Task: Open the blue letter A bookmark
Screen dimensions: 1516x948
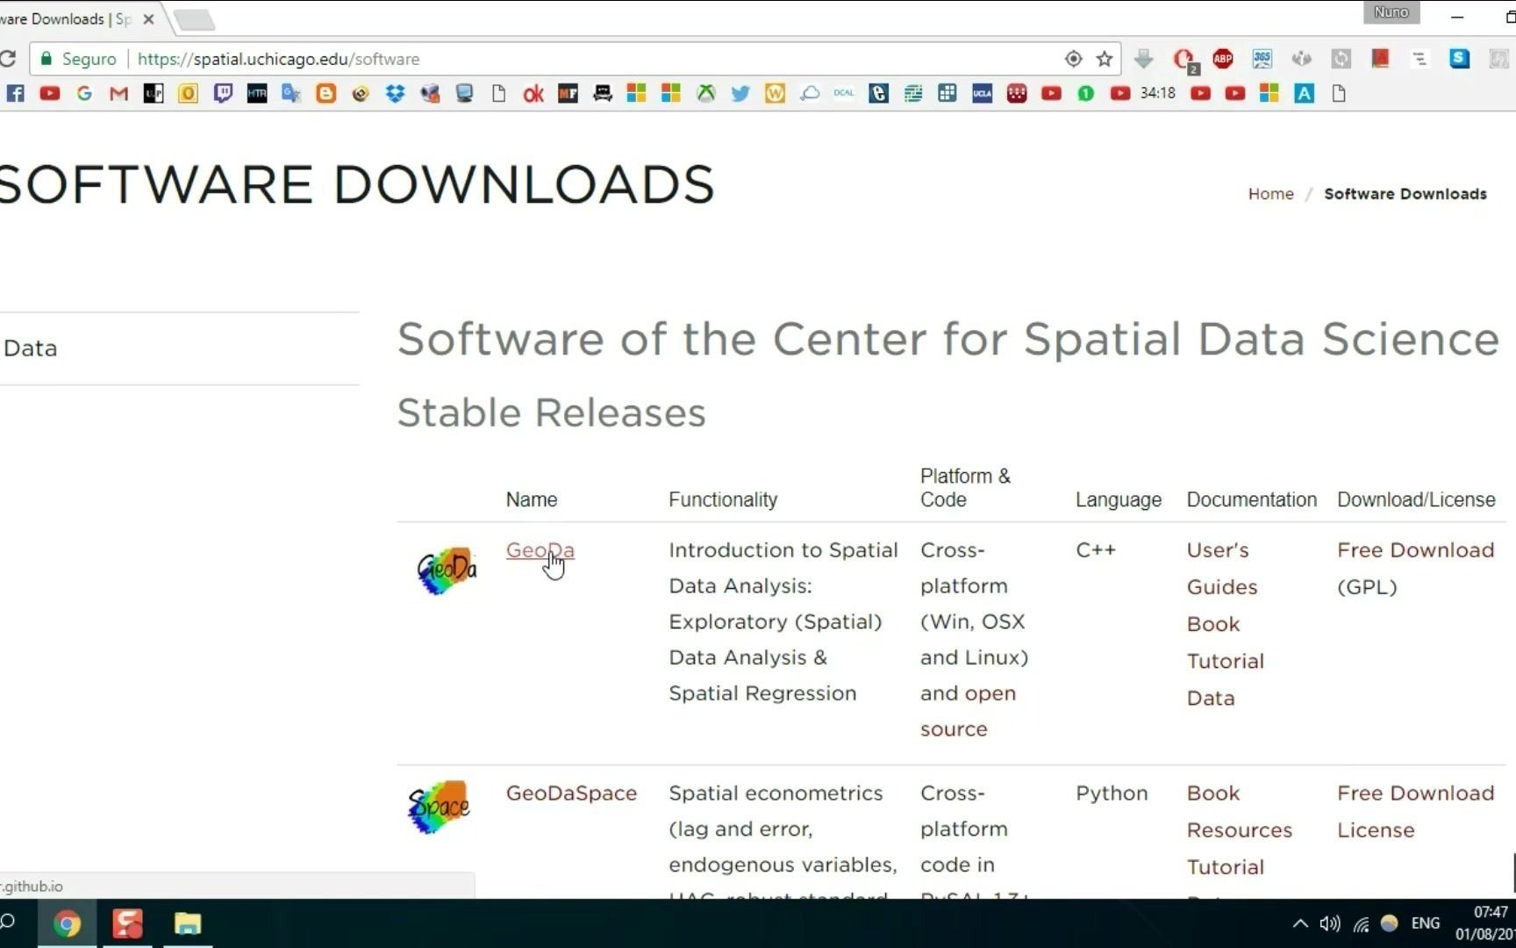Action: click(1305, 93)
